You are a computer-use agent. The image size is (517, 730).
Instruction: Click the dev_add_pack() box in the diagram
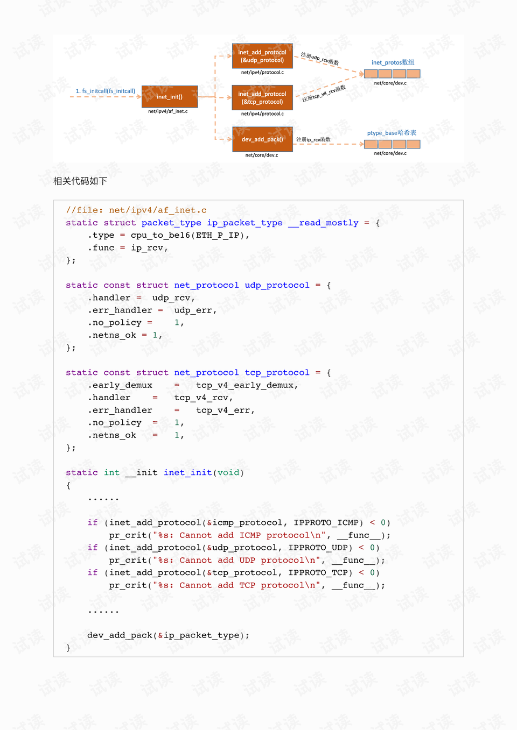coord(262,139)
